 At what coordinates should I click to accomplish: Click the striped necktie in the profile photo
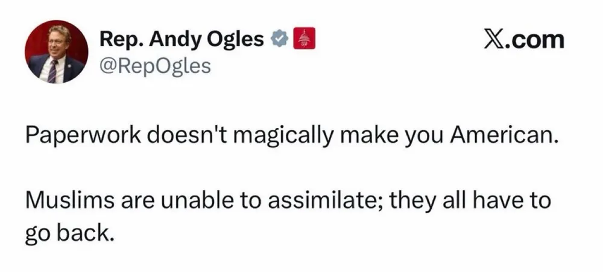(53, 71)
